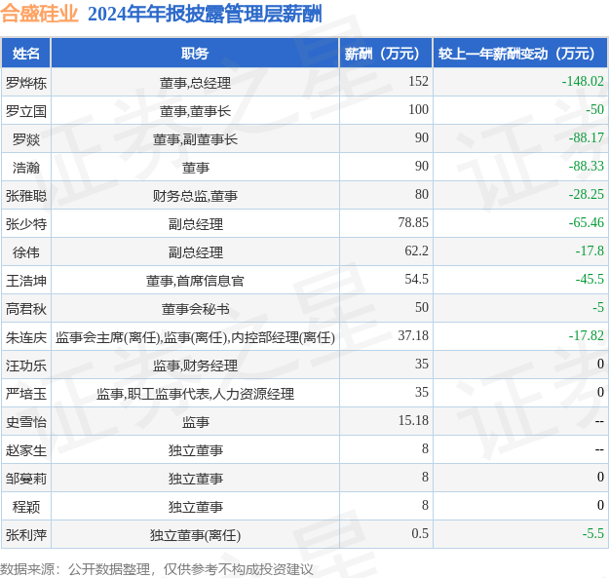
Task: Click the data source note 数据来源
Action: (x=156, y=569)
